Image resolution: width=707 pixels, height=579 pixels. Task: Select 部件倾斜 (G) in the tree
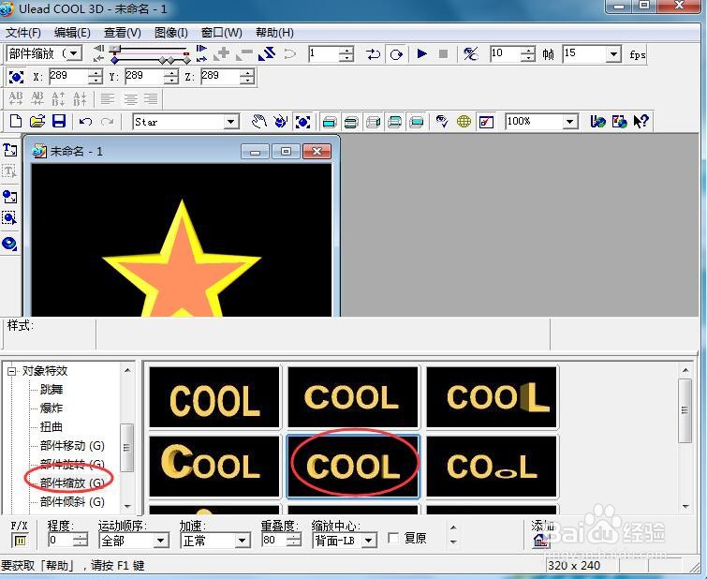pyautogui.click(x=72, y=502)
